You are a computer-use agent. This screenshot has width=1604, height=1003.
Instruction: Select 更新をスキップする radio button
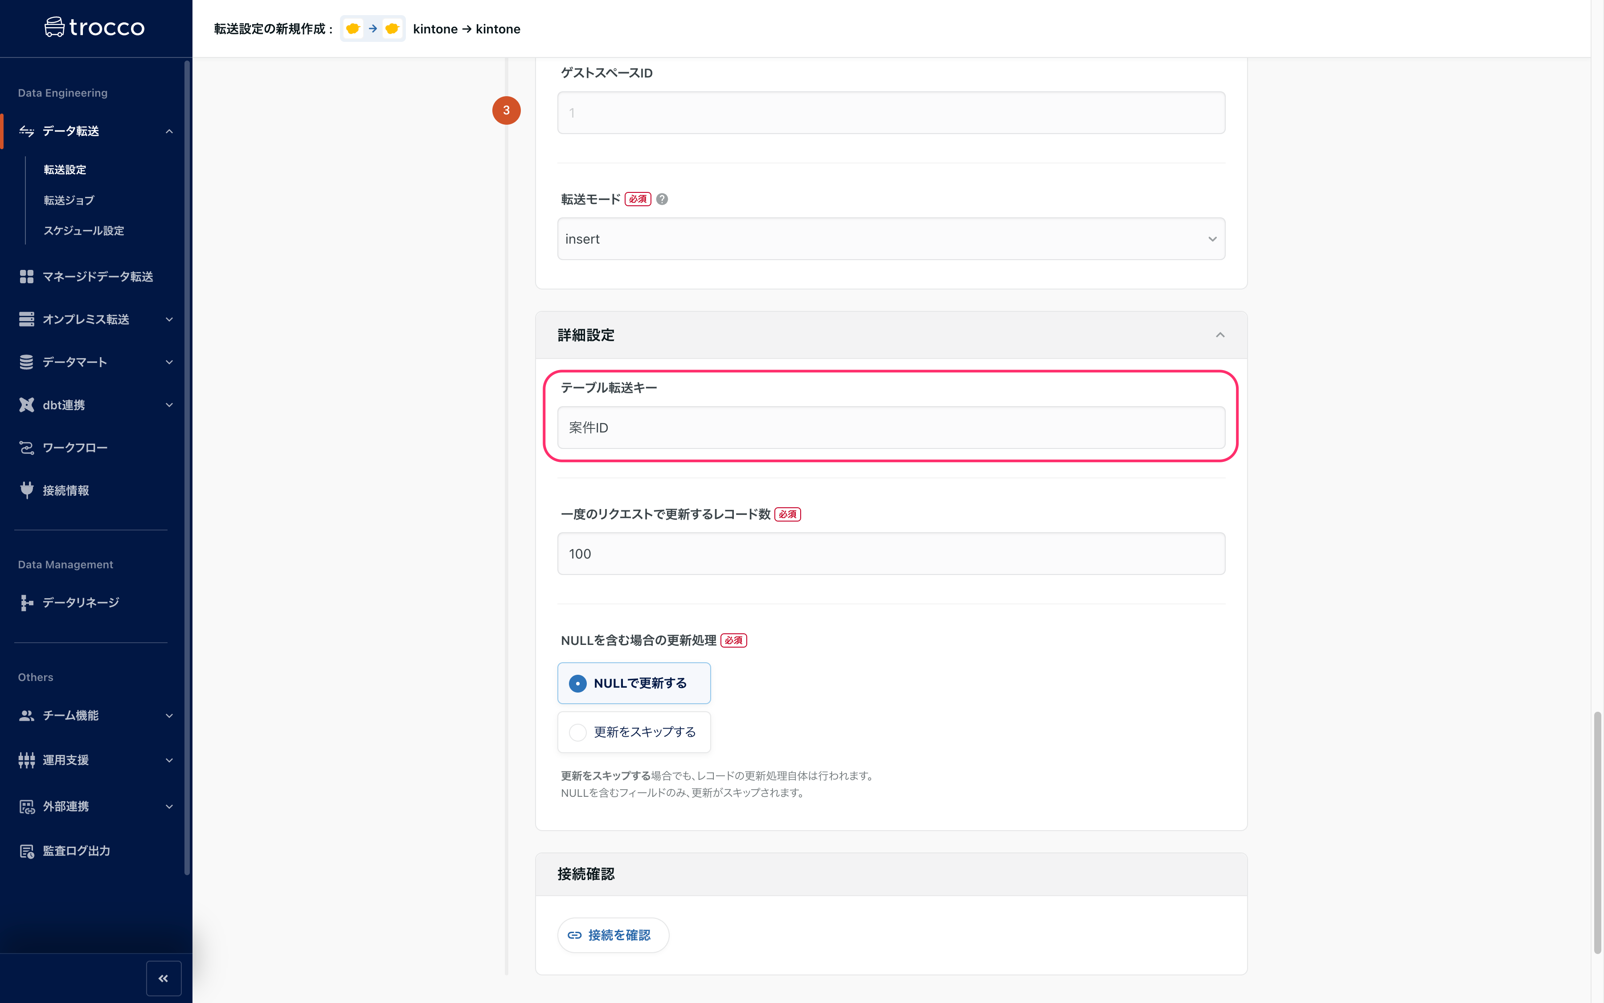[578, 731]
